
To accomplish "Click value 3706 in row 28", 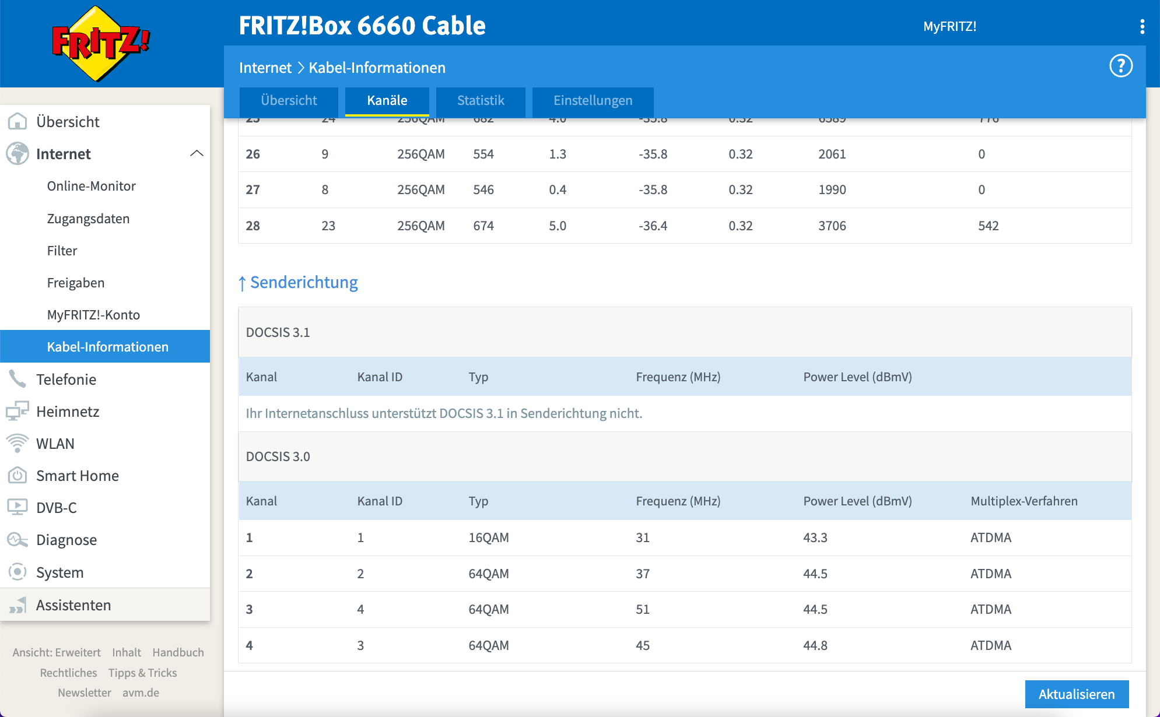I will 832,226.
